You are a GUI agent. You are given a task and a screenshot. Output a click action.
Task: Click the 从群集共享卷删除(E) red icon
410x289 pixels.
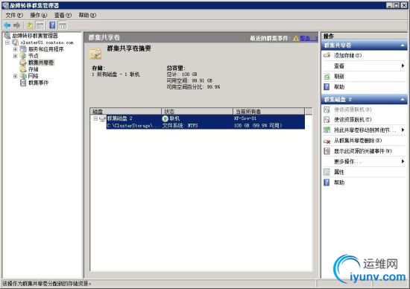(x=327, y=141)
